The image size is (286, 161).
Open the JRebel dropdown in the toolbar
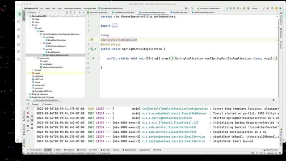point(256,8)
